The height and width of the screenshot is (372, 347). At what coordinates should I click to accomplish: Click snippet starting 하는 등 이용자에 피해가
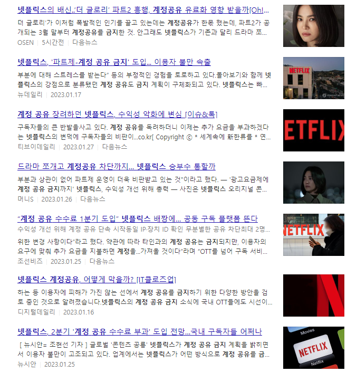point(145,297)
